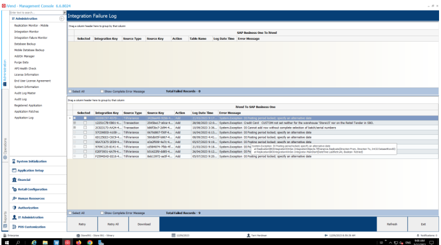Enable Show Complete Error Message in upper grid
This screenshot has width=441, height=245.
(102, 91)
